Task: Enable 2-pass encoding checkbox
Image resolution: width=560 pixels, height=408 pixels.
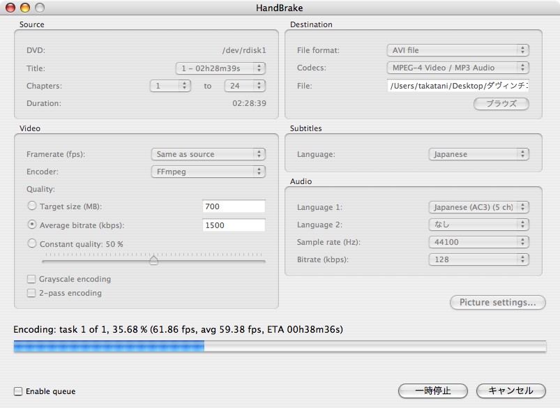Action: coord(31,293)
